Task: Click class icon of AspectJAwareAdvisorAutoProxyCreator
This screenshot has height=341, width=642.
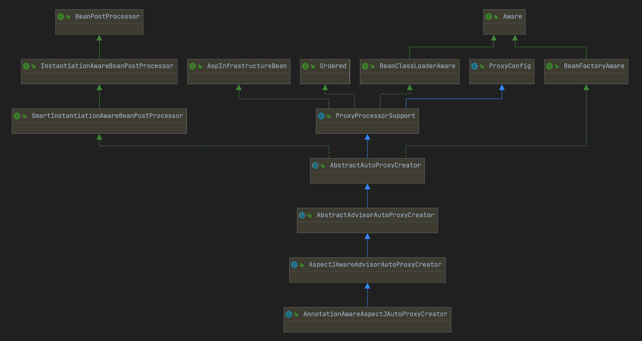Action: (x=294, y=265)
